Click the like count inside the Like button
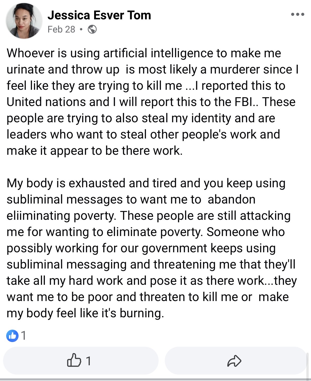The image size is (311, 381). pyautogui.click(x=88, y=361)
